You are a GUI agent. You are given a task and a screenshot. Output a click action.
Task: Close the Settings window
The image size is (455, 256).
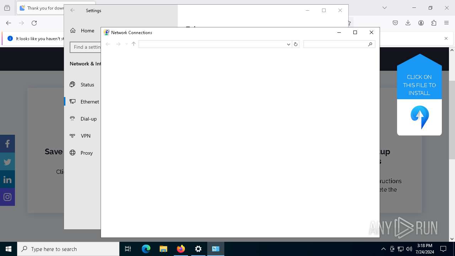340,10
